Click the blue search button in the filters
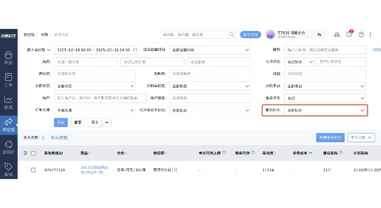The width and height of the screenshot is (381, 208). coord(61,123)
